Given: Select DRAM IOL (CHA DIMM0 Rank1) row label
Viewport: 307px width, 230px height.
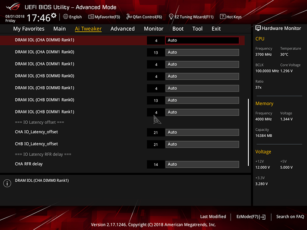Looking at the screenshot, I should click(44, 40).
